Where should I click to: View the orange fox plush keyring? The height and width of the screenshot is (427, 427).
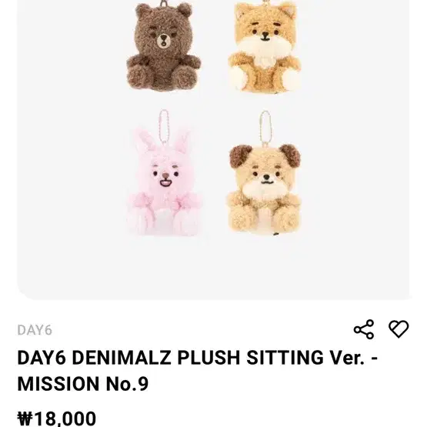[x=265, y=47]
